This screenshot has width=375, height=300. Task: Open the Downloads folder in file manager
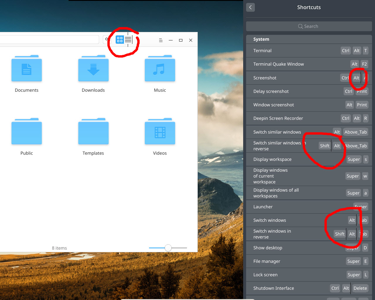coord(93,69)
